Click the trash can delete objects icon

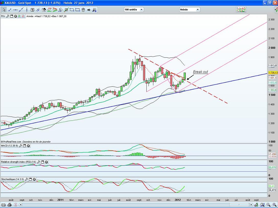(83, 10)
